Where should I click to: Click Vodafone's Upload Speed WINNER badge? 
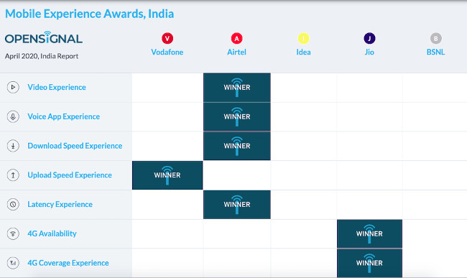167,175
